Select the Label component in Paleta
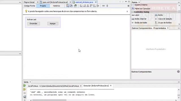 (135, 15)
